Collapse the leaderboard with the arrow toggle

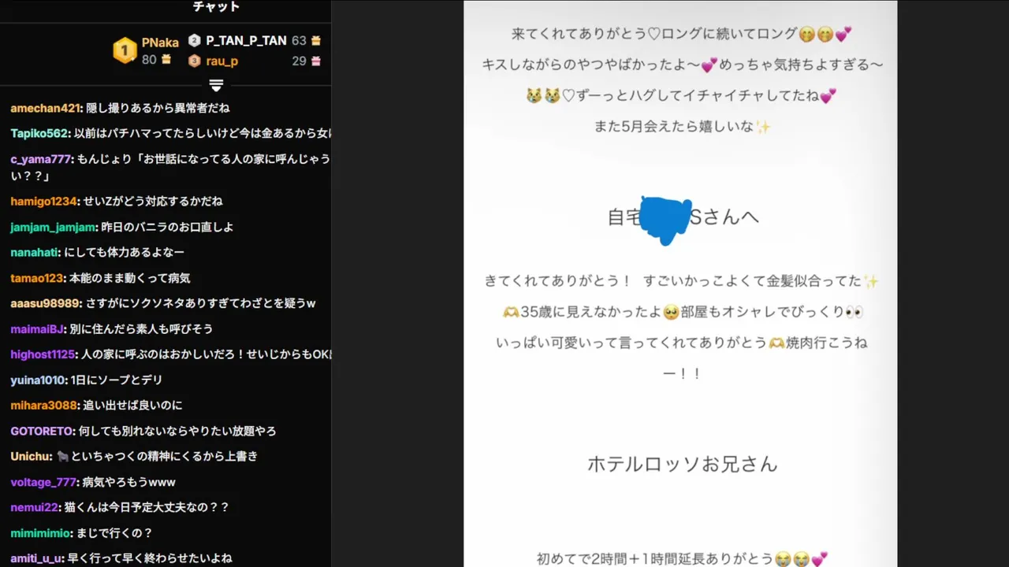tap(217, 85)
